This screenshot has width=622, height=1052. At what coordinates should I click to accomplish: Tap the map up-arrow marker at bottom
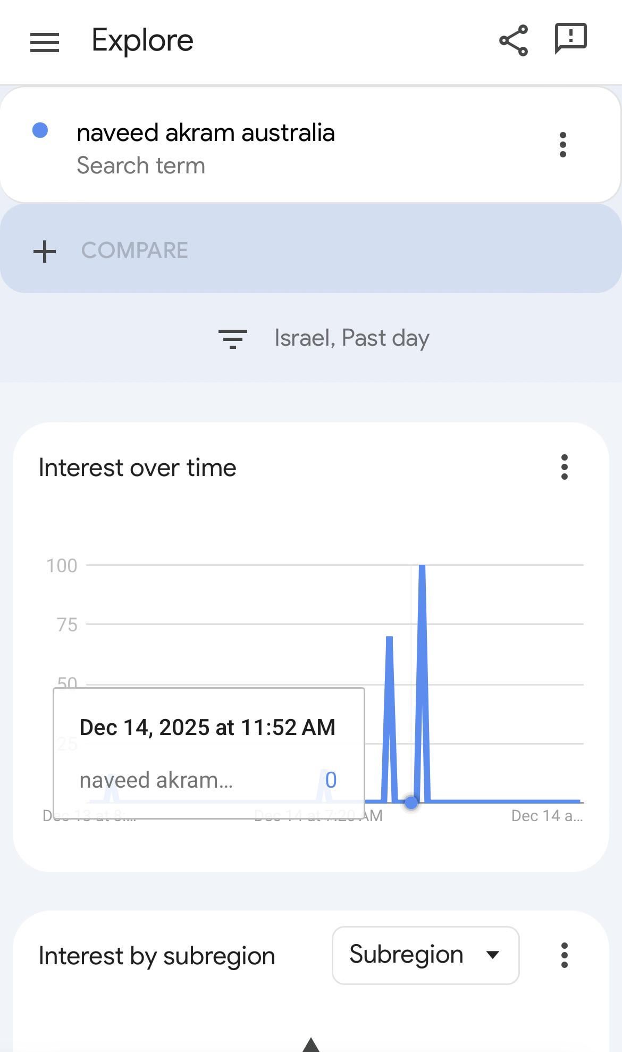click(x=311, y=1044)
